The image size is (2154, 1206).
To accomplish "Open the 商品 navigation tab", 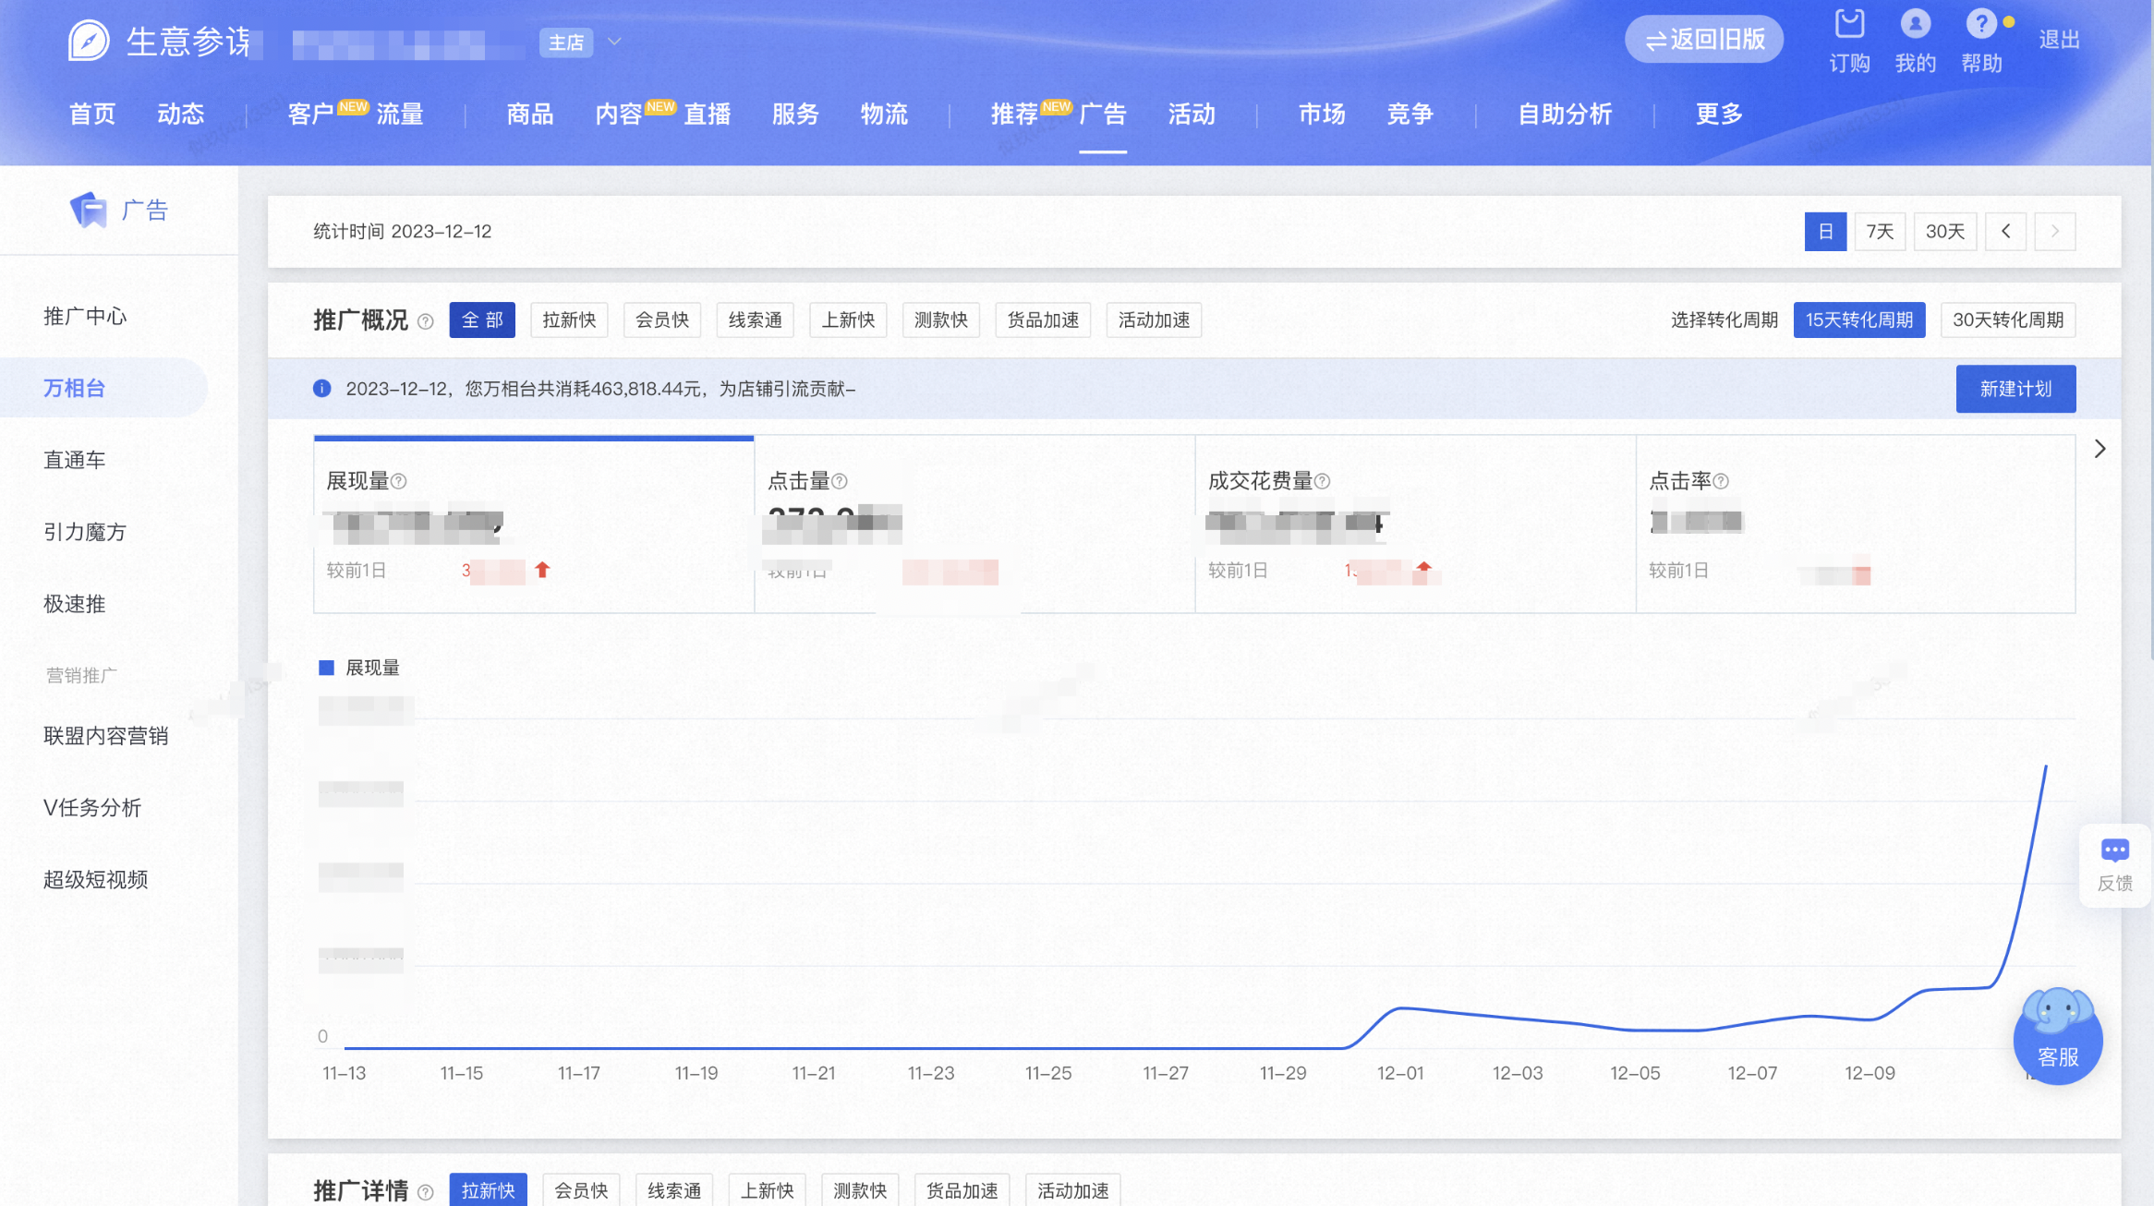I will [530, 114].
